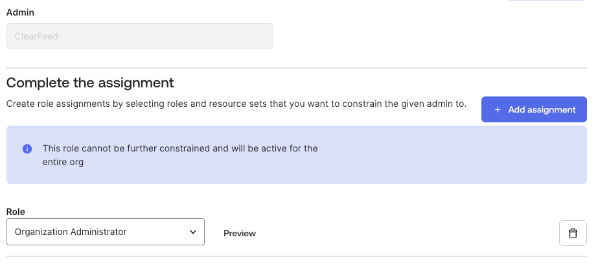The image size is (598, 268).
Task: Expand the Role dropdown chevron arrow
Action: click(x=192, y=232)
